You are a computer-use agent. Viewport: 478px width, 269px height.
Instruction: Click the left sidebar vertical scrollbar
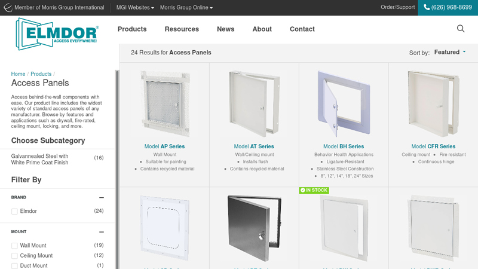[117, 169]
